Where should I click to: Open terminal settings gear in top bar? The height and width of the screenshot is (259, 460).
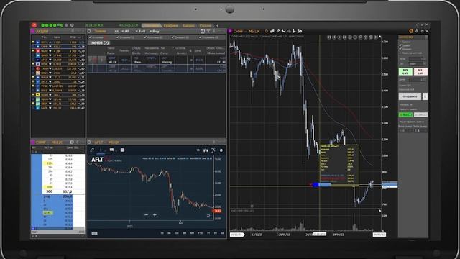pos(72,25)
